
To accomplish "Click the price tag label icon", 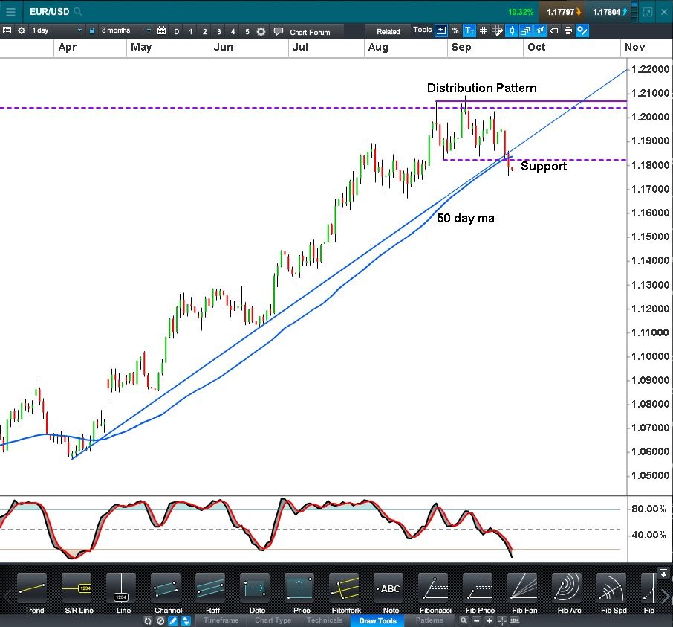I will [x=553, y=30].
